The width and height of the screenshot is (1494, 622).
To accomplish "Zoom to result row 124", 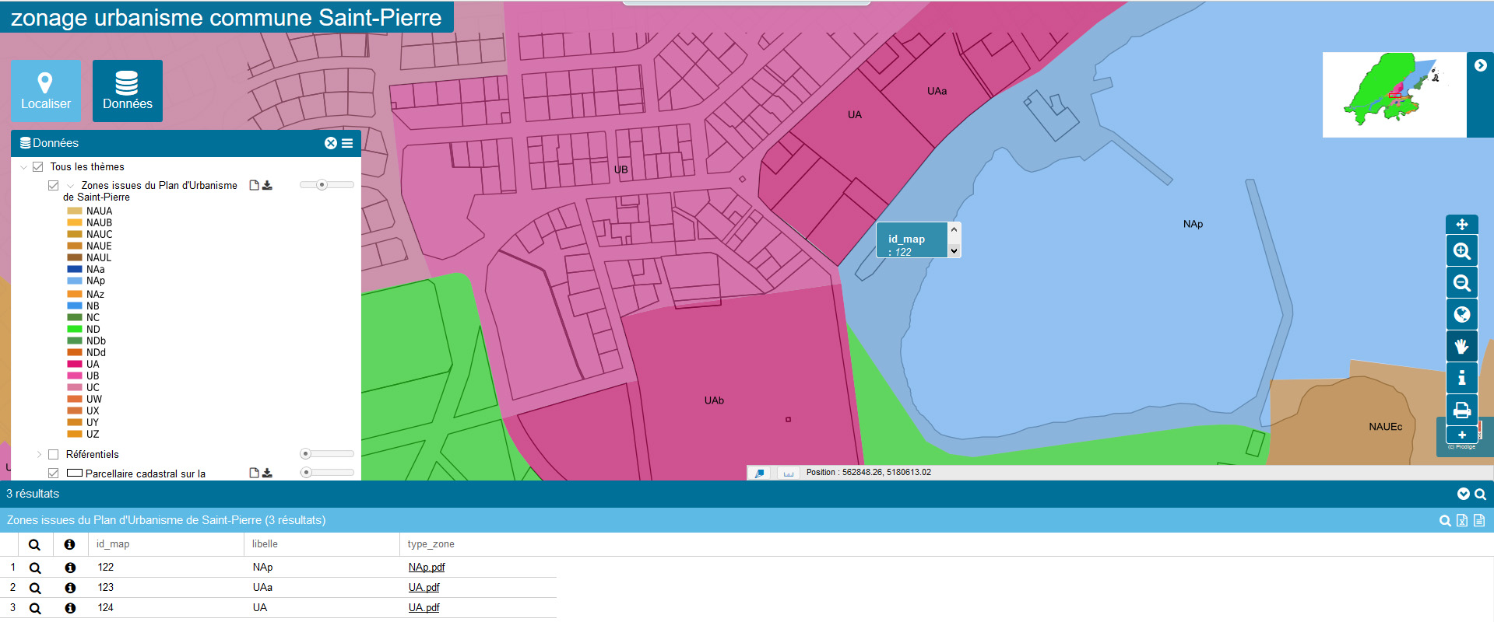I will click(35, 609).
